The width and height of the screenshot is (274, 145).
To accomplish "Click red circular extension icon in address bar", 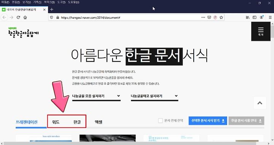I will [215, 17].
